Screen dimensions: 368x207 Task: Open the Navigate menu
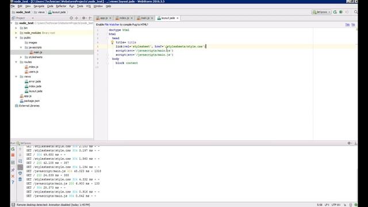[x=39, y=6]
